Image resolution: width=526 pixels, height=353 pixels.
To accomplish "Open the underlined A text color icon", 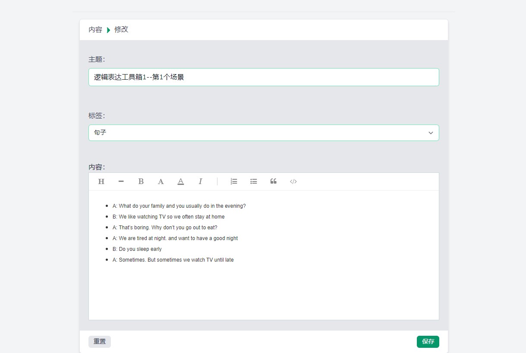I will (x=181, y=181).
